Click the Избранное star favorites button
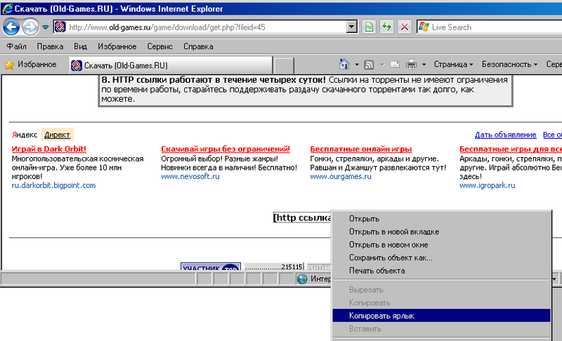The height and width of the screenshot is (341, 562). [x=30, y=65]
